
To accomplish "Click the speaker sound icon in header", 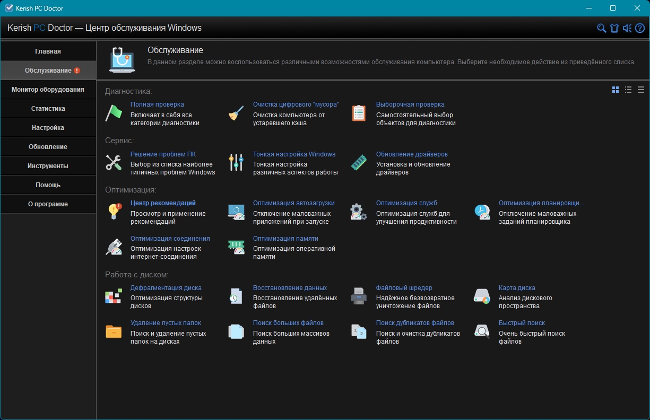I will click(627, 28).
